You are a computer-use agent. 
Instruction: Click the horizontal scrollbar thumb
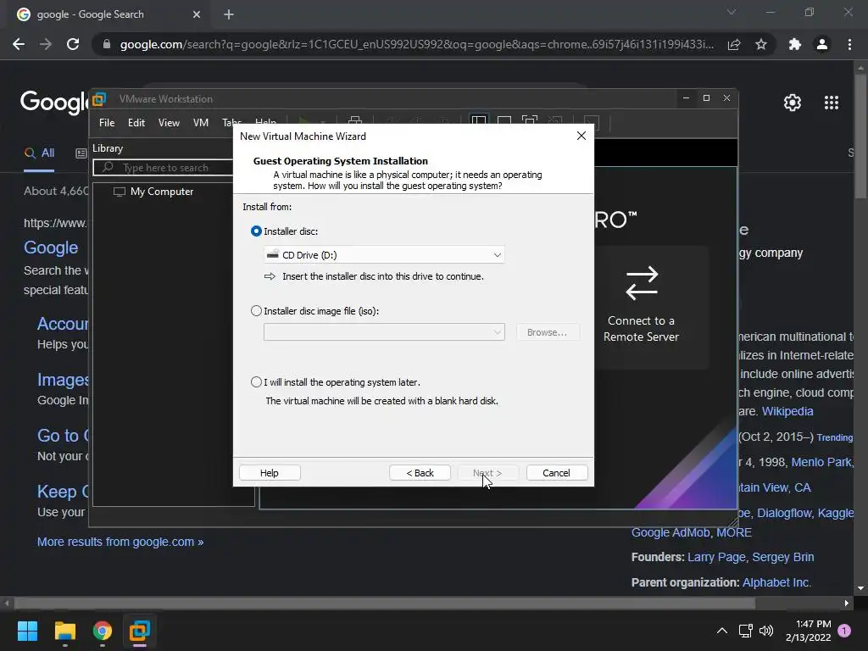385,603
